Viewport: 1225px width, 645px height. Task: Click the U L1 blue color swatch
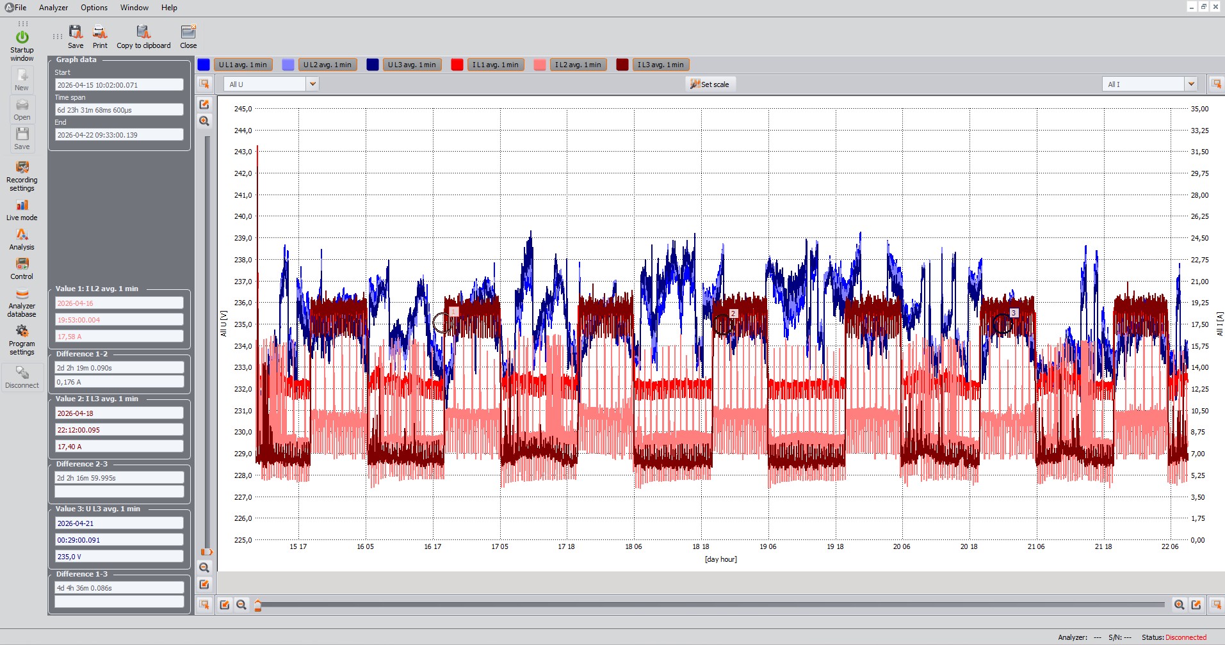[x=204, y=65]
